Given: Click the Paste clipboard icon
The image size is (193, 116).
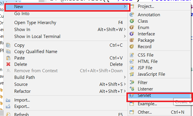Looking at the screenshot, I should coord(8,58).
